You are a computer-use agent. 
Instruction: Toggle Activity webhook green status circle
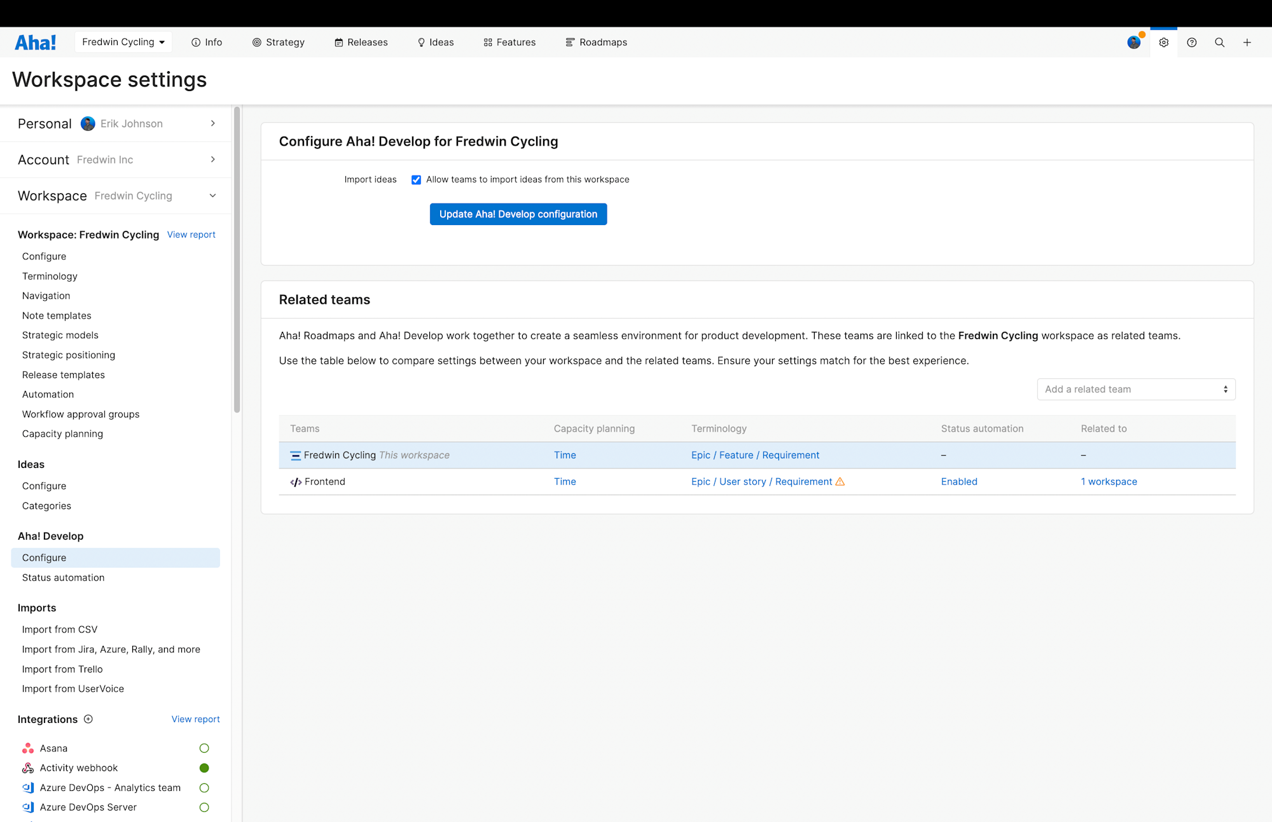coord(204,768)
